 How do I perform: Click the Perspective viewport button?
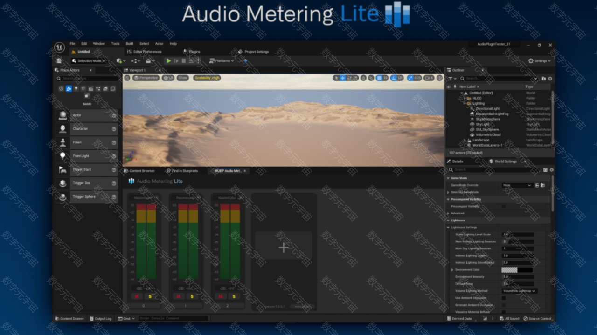click(146, 78)
